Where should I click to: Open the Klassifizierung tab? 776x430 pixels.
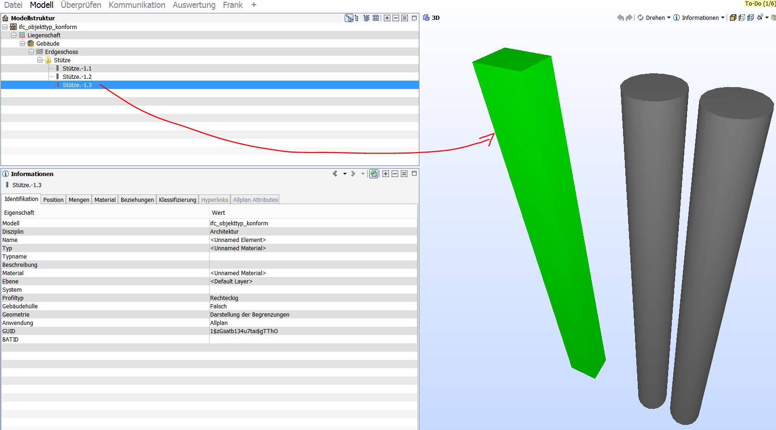(x=177, y=200)
